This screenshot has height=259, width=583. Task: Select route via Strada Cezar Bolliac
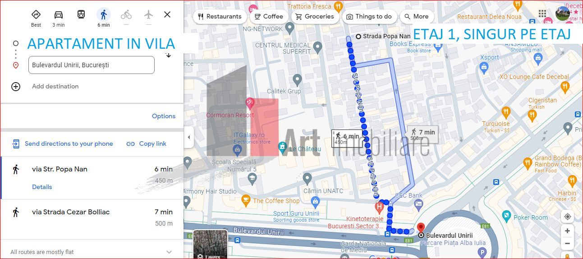coord(92,219)
